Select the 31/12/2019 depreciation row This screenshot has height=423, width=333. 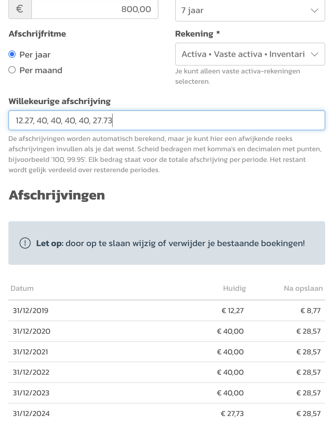point(167,311)
